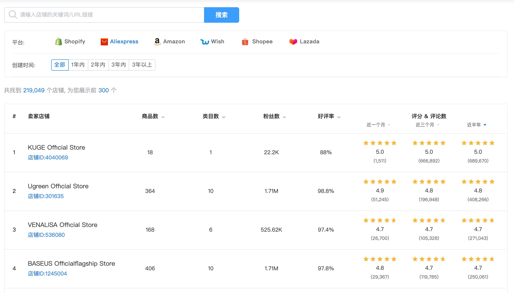Click total stores count 219,049
The image size is (514, 293).
(34, 90)
